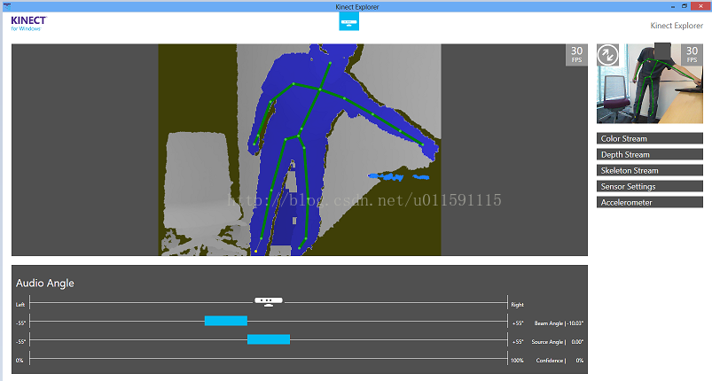Click the 30 FPS badge on depth view
Screen dimensions: 712x381
[x=576, y=55]
